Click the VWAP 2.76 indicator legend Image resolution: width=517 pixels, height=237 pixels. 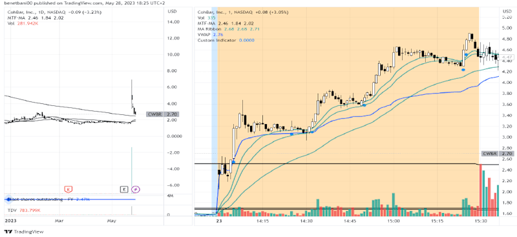(x=210, y=34)
